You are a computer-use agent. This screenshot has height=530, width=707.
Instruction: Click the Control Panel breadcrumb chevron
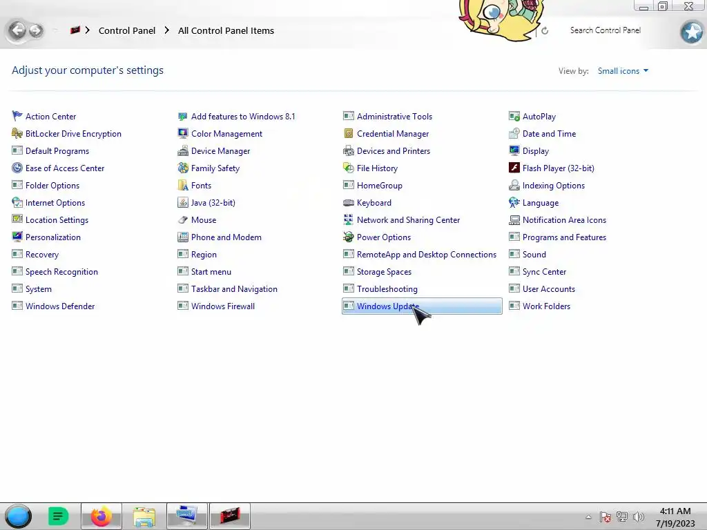point(167,30)
